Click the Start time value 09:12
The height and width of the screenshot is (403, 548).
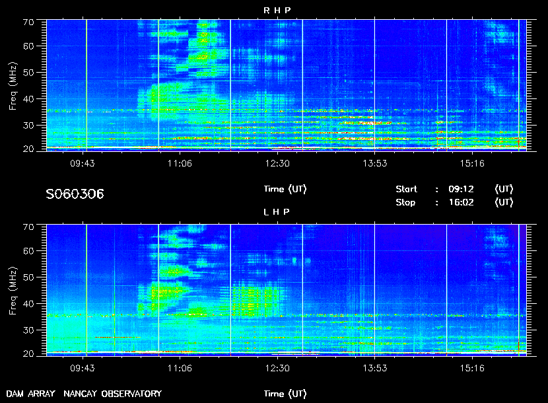(x=461, y=189)
